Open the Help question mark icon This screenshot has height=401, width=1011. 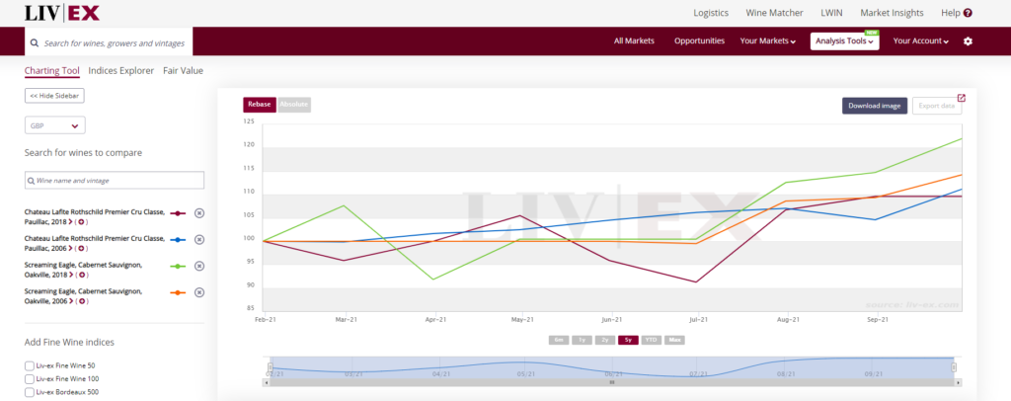(x=968, y=13)
